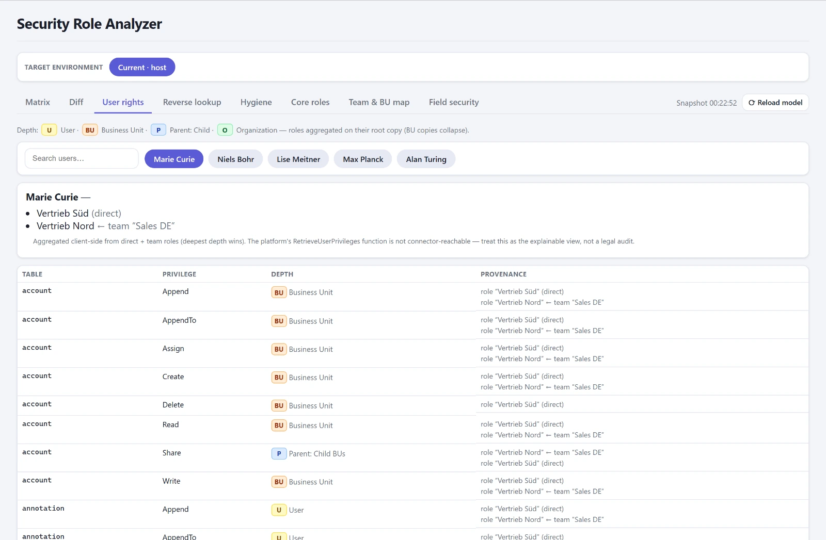
Task: Click the TABLE column header
Action: point(32,274)
